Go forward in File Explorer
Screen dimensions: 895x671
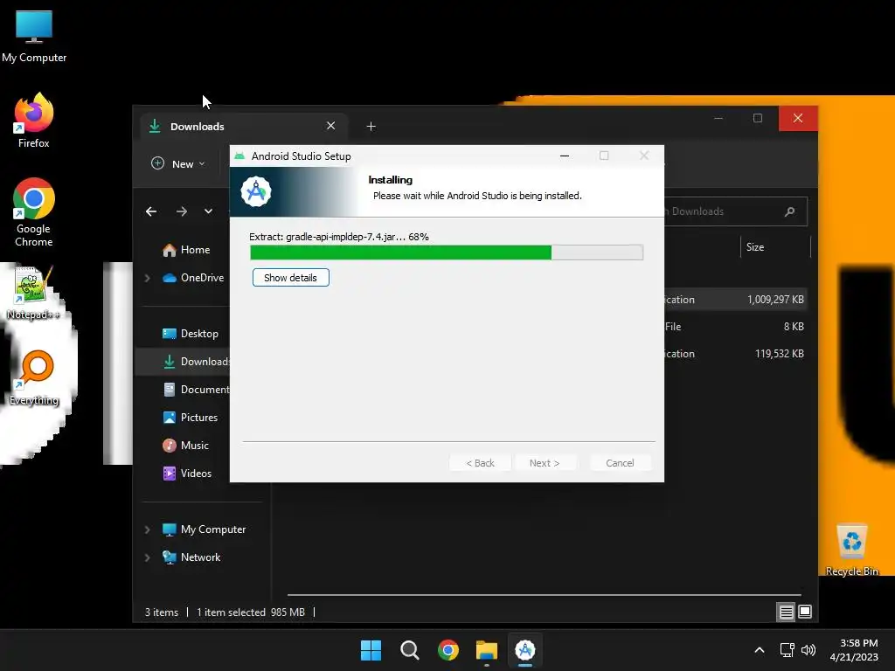(x=182, y=211)
